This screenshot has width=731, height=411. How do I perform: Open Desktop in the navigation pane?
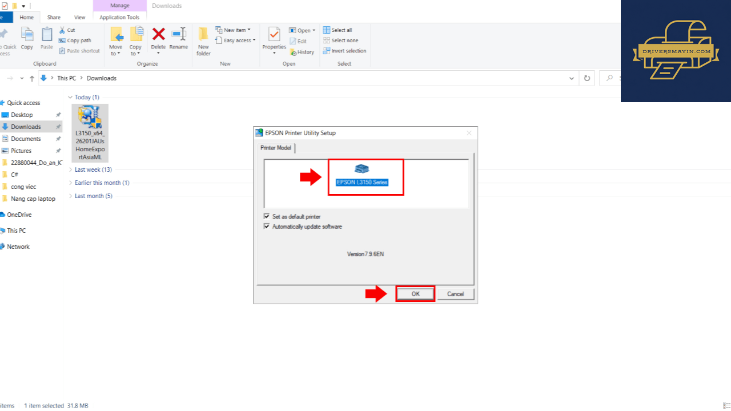click(22, 115)
